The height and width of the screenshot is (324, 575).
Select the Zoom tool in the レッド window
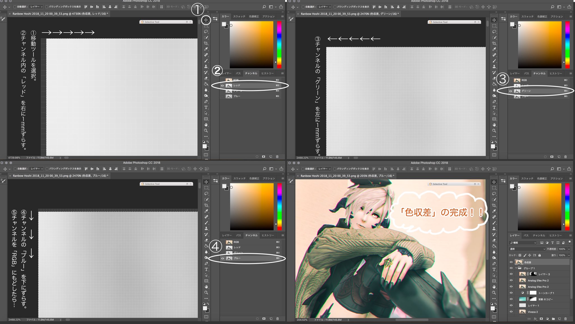206,131
